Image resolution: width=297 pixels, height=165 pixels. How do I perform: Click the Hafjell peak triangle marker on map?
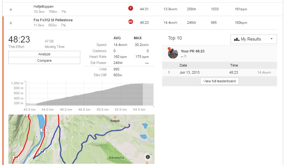click(x=115, y=117)
